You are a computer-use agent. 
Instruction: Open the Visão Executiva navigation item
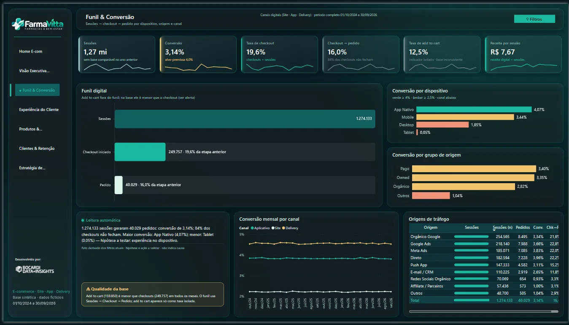(35, 71)
